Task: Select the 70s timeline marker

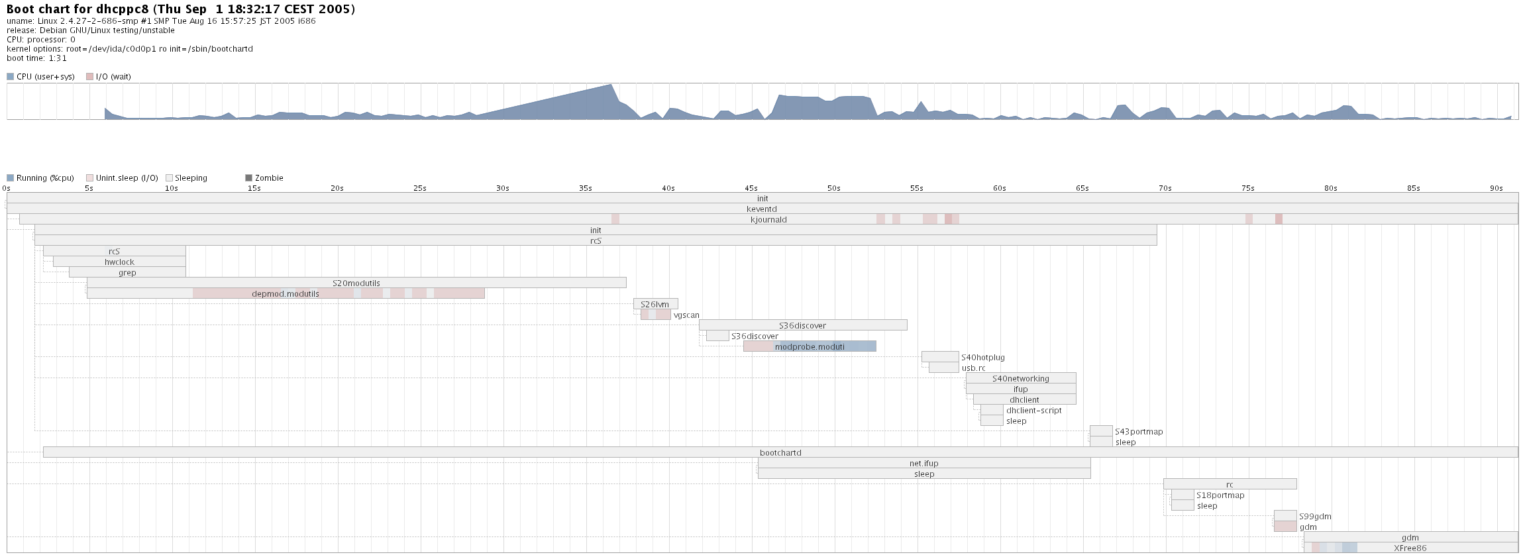Action: (x=1165, y=188)
